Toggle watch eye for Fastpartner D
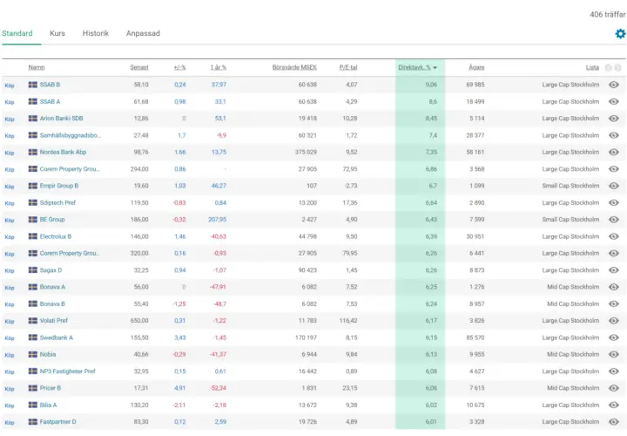This screenshot has width=627, height=436. click(614, 421)
